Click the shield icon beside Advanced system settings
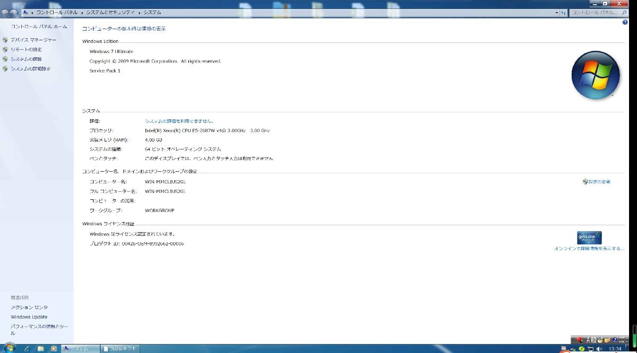This screenshot has width=637, height=353. pyautogui.click(x=5, y=68)
